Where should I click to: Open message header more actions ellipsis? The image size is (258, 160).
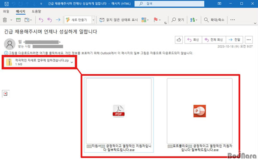[x=249, y=40]
